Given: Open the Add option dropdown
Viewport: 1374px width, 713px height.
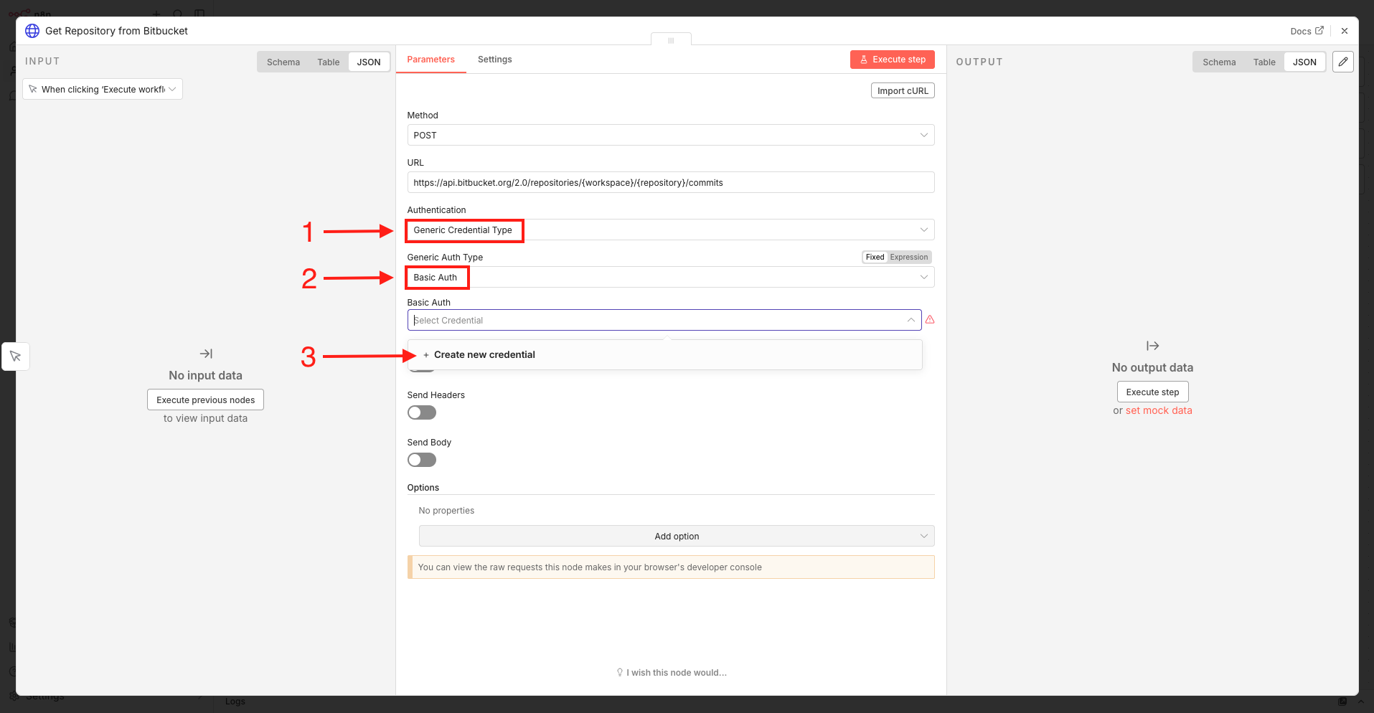Looking at the screenshot, I should (676, 537).
